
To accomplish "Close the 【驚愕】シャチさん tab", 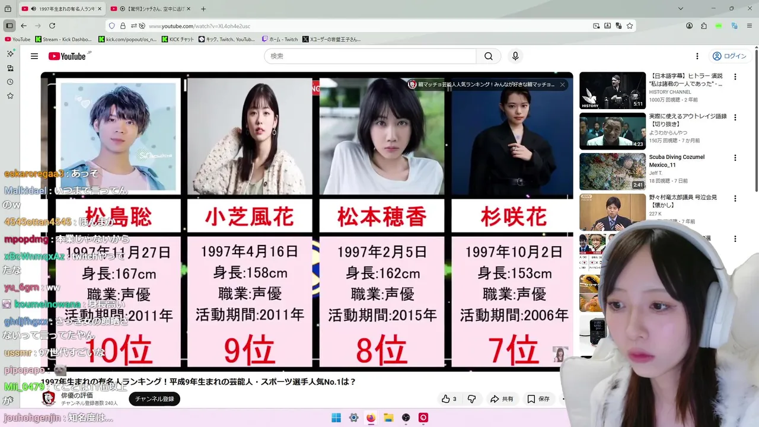I will point(189,9).
